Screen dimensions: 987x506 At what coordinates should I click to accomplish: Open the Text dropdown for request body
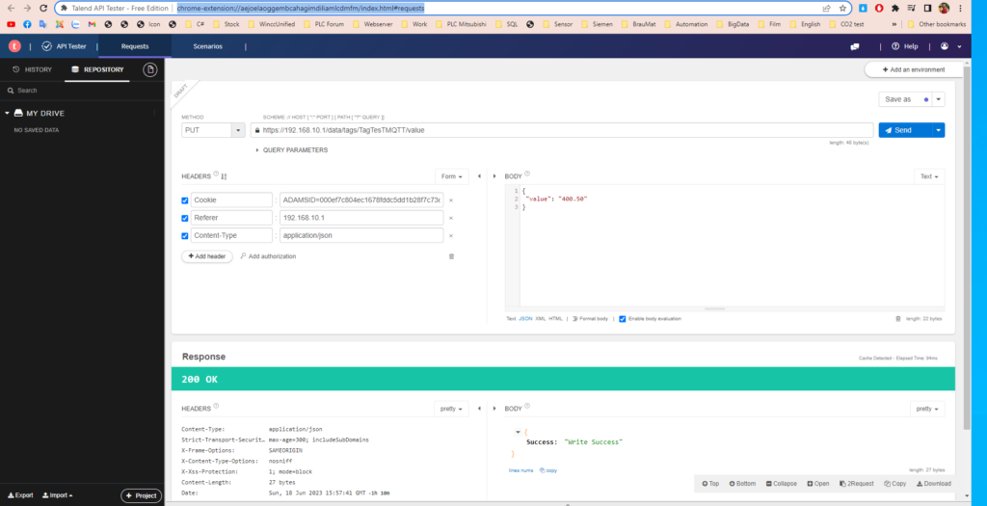click(929, 176)
